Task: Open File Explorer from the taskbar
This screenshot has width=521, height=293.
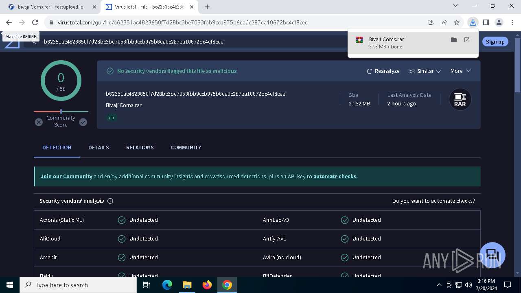Action: [x=187, y=285]
